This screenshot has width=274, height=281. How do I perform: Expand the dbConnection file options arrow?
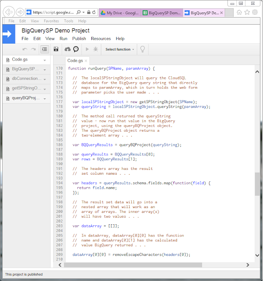click(45, 79)
